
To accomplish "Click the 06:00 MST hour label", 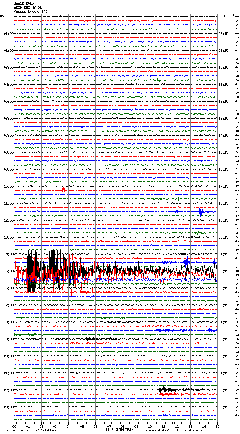I will tap(9, 119).
